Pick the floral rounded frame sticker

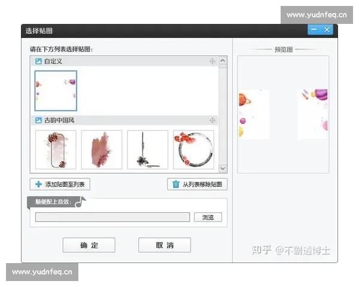coord(56,149)
